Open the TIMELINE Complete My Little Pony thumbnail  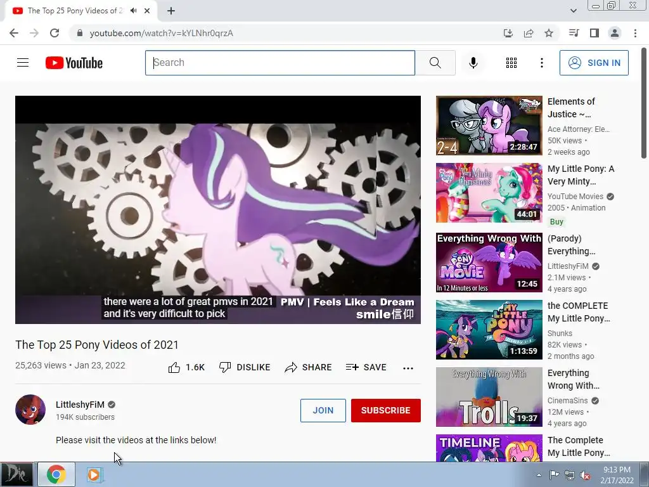coord(489,448)
